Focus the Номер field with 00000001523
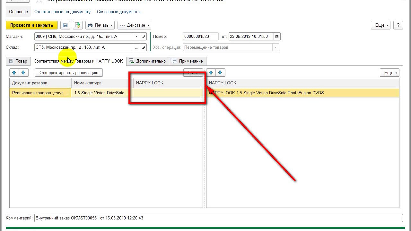411x231 pixels. [201, 37]
